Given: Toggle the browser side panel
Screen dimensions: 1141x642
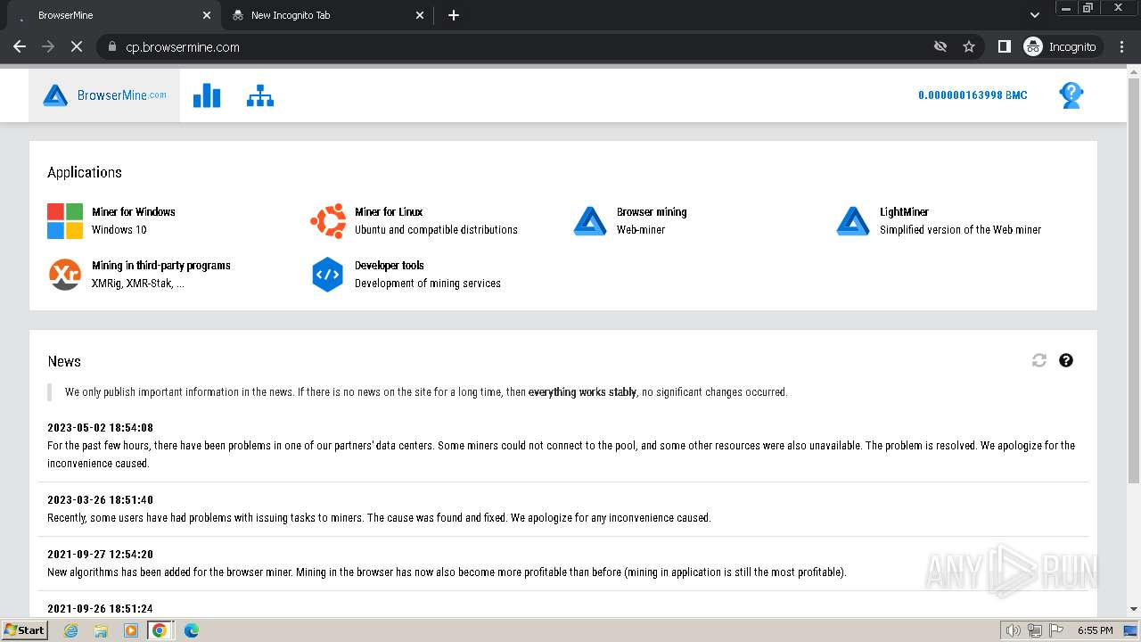Looking at the screenshot, I should click(1004, 46).
